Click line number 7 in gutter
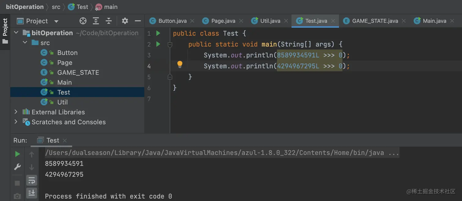This screenshot has height=201, width=462. [149, 99]
